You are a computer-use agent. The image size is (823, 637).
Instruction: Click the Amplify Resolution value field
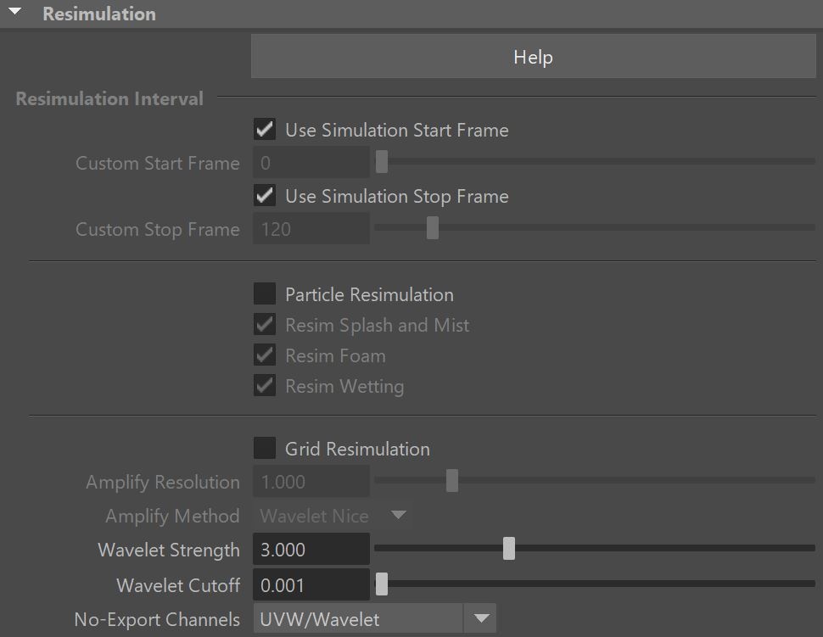click(311, 482)
